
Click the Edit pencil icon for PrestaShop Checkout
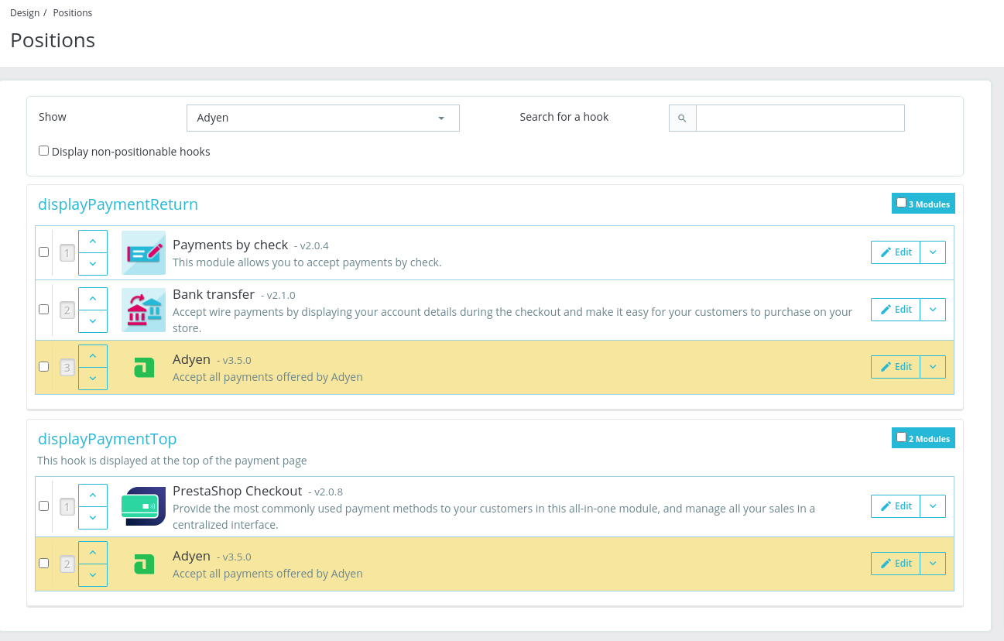point(885,506)
